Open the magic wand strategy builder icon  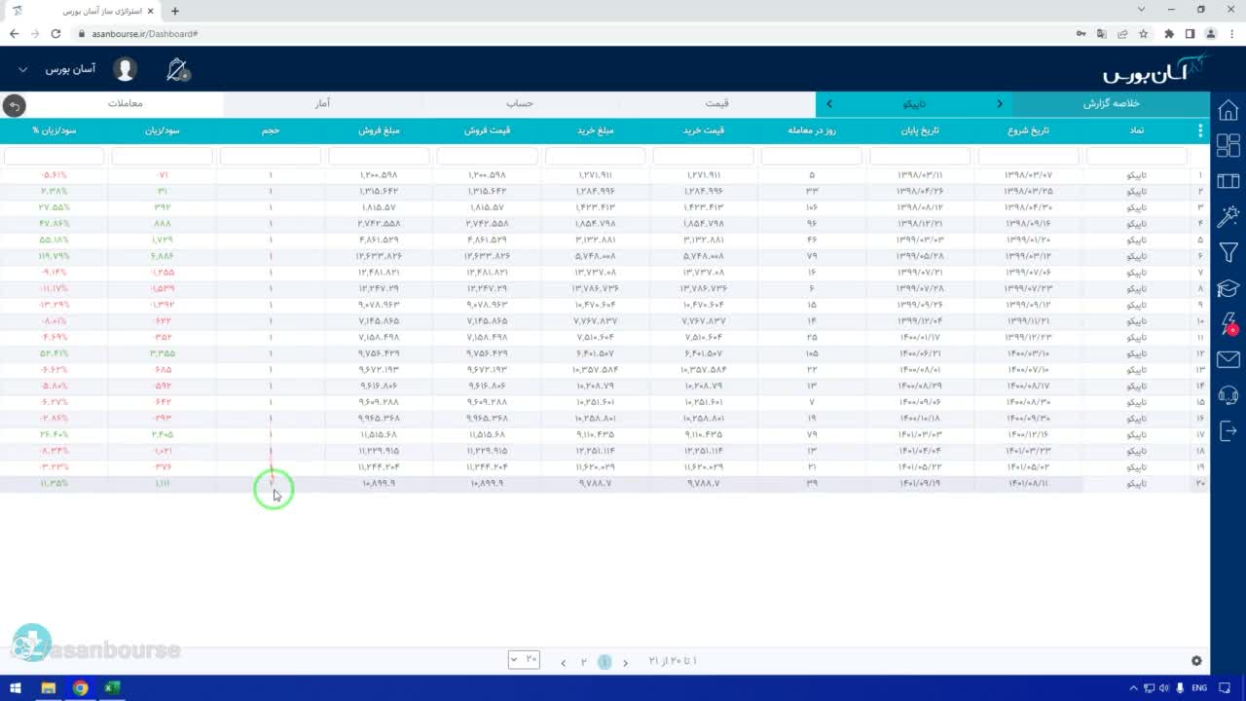(1228, 216)
